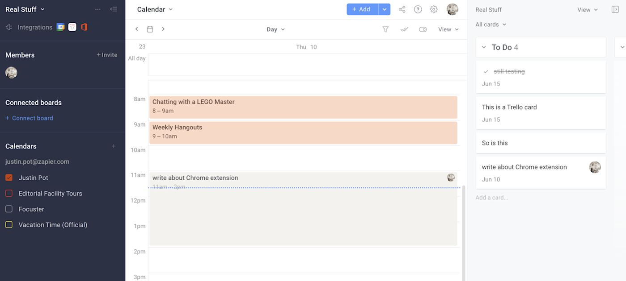
Task: Open the Real Stuff workspace dropdown
Action: click(25, 9)
